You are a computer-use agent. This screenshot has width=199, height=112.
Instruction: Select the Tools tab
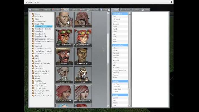tap(115, 10)
